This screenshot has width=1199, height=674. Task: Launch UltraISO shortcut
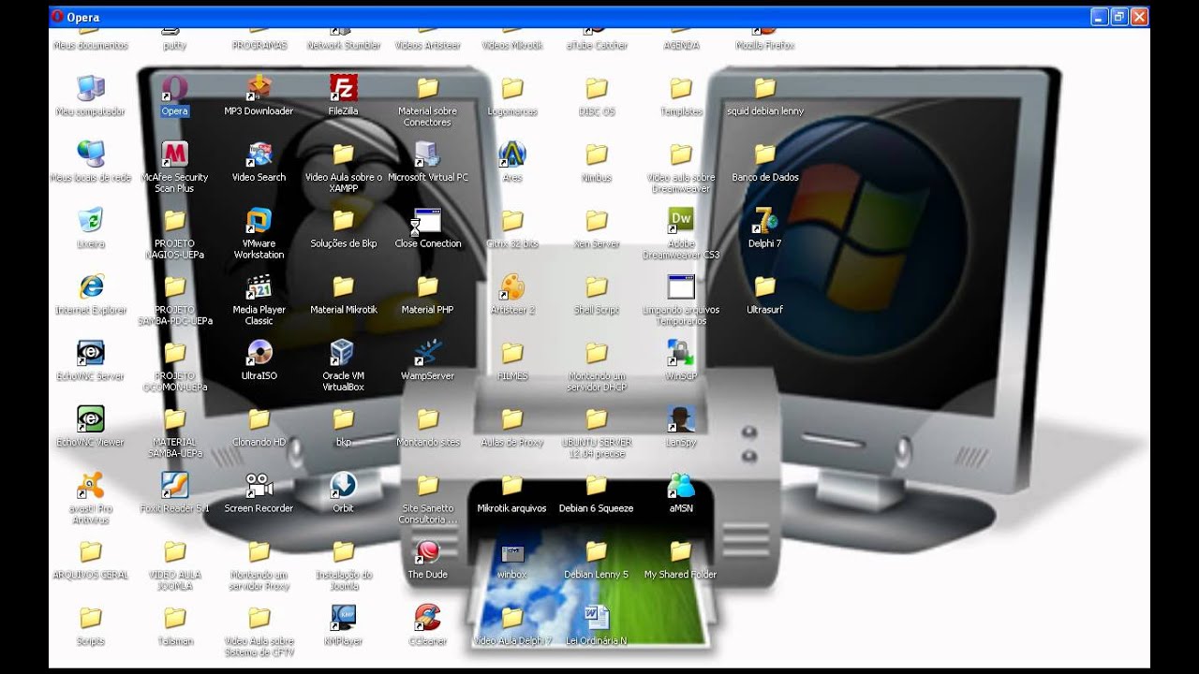(x=259, y=354)
